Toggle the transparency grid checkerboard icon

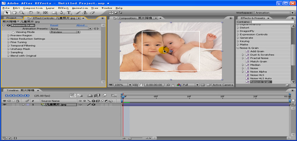click(x=208, y=85)
